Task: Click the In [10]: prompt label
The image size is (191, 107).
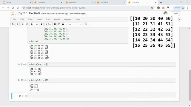Action: [22, 64]
